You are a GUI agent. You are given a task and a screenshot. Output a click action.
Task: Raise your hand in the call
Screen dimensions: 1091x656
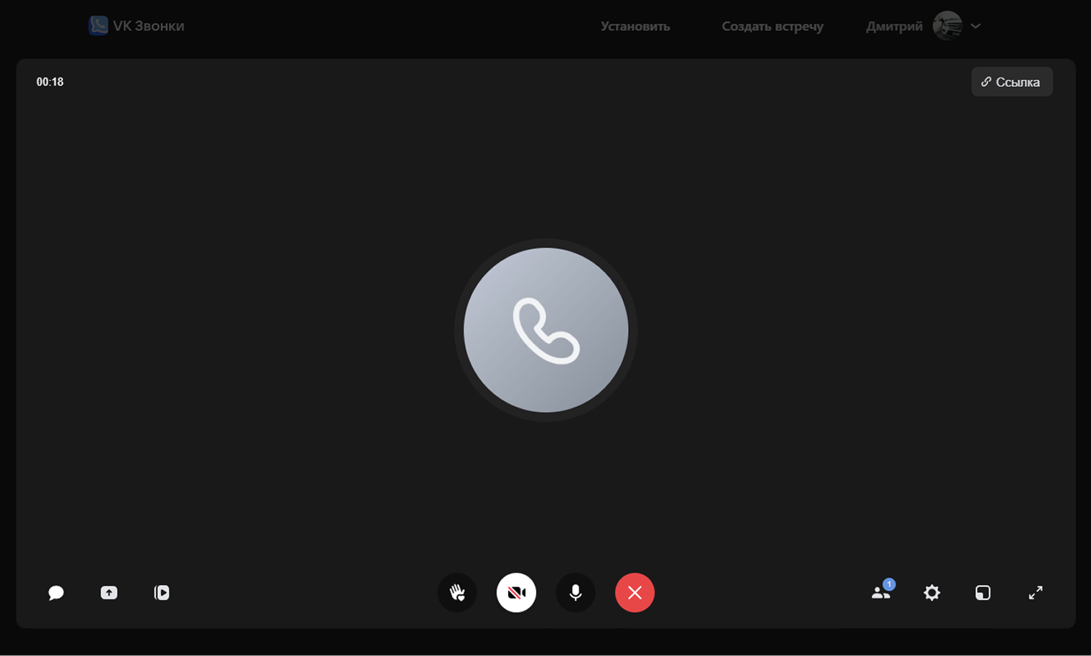click(x=457, y=593)
